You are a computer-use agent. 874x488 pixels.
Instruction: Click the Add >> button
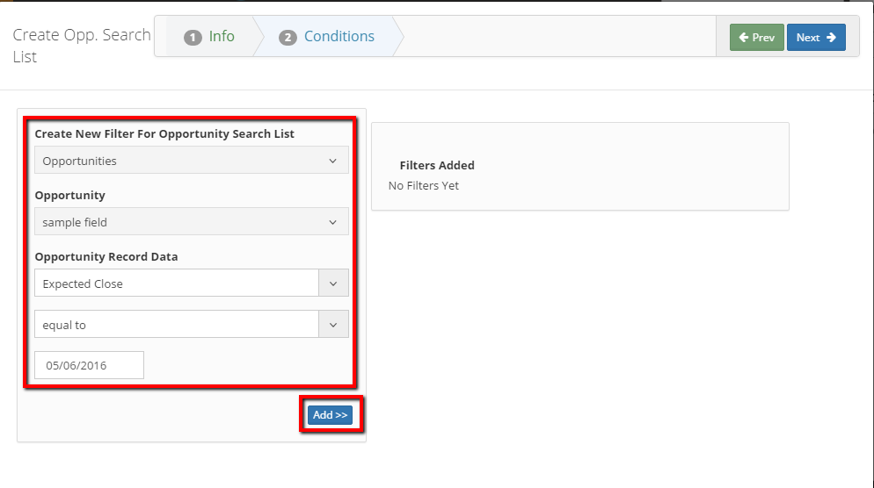click(x=330, y=414)
